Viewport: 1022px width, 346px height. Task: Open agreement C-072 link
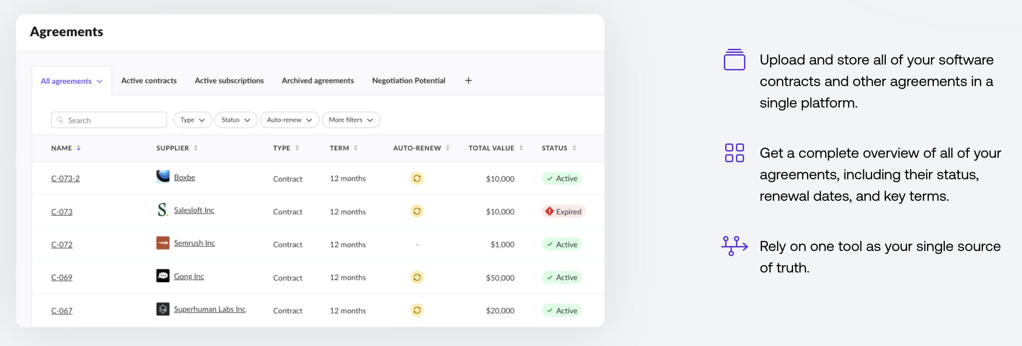click(x=62, y=245)
